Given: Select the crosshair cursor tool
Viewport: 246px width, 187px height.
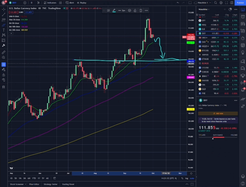Looking at the screenshot, I should tap(4, 10).
